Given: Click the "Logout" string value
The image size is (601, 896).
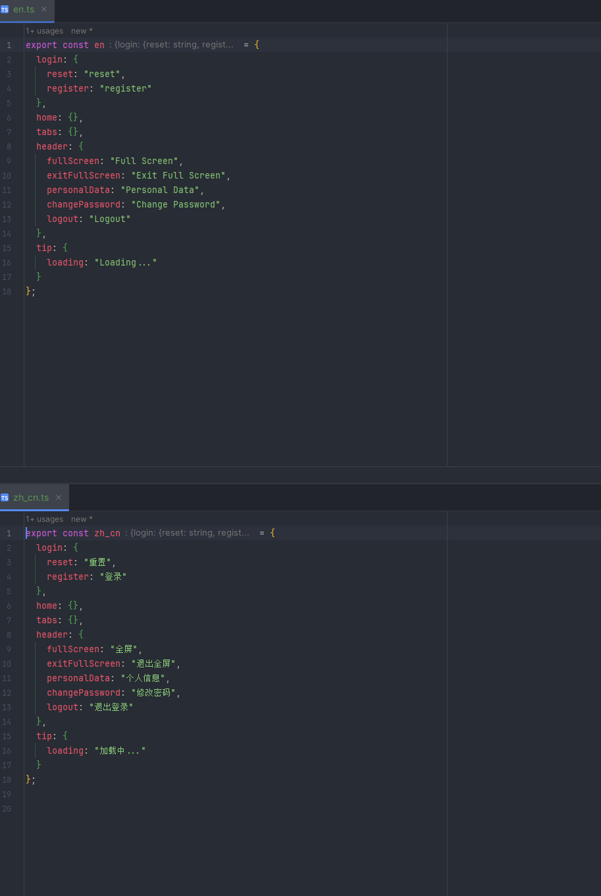Looking at the screenshot, I should coord(110,219).
